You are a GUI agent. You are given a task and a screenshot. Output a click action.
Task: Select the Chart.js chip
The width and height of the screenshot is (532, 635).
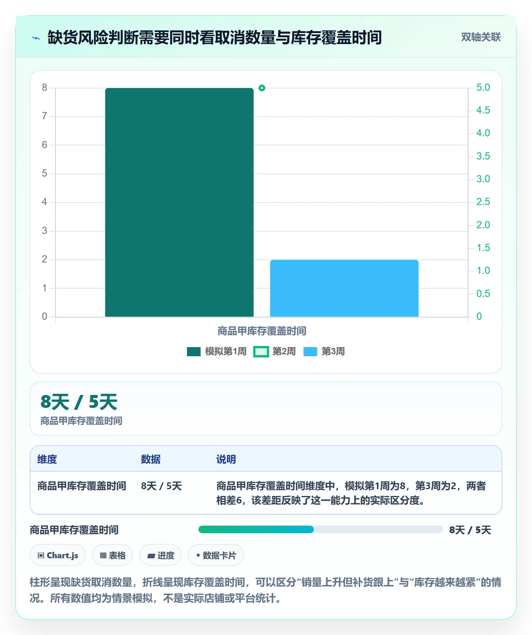tap(58, 555)
